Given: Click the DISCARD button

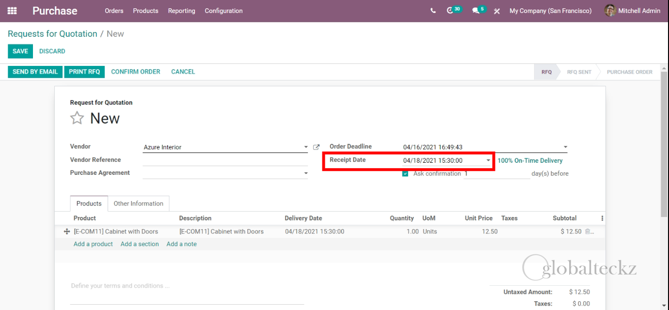Looking at the screenshot, I should pos(52,51).
